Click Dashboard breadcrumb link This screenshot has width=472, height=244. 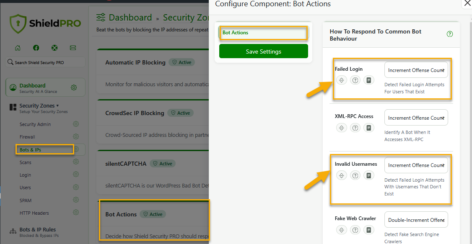130,18
